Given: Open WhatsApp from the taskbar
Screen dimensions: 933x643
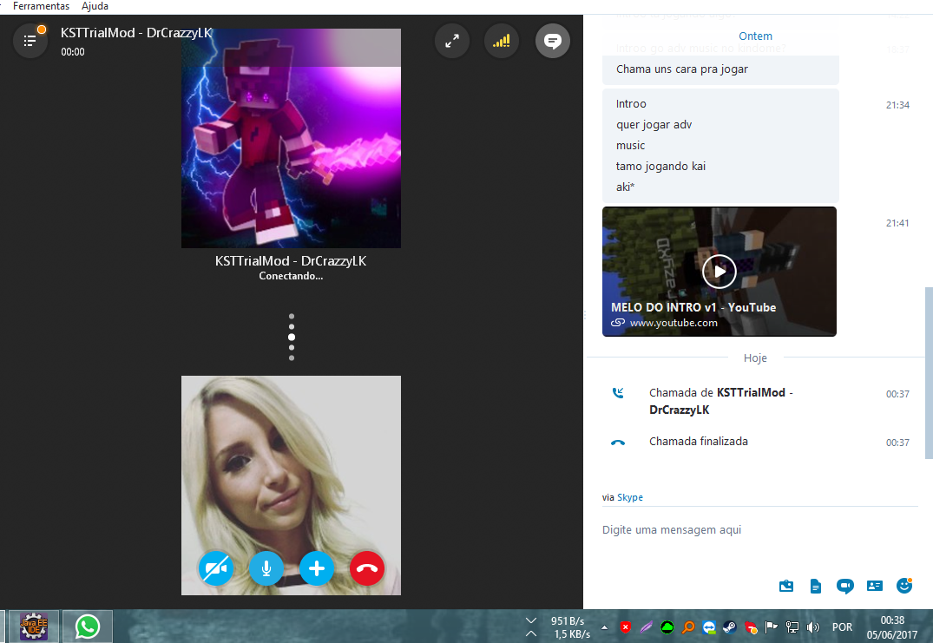Looking at the screenshot, I should coord(88,627).
